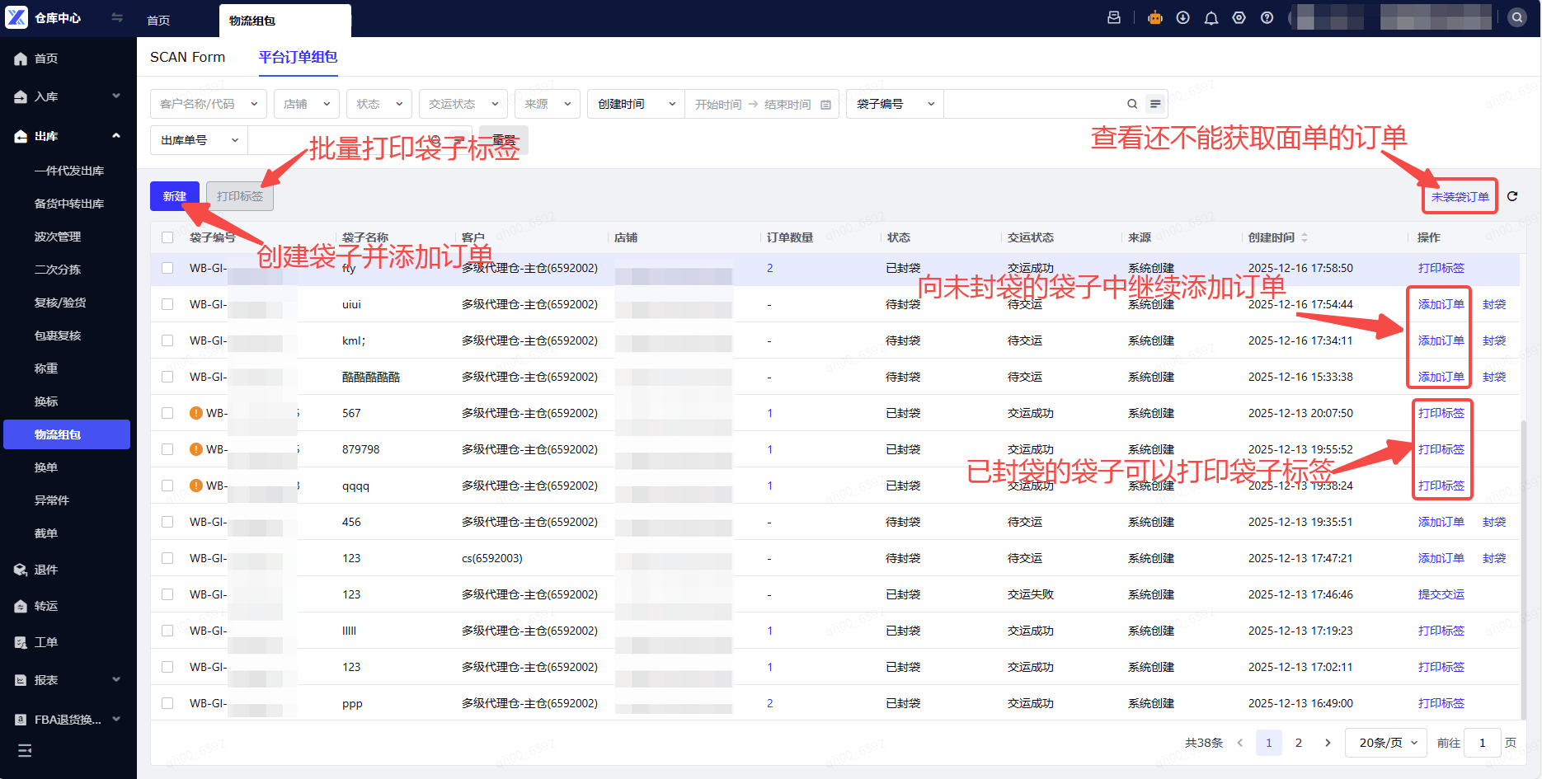The image size is (1542, 779).
Task: Open the 20条/页 page size dropdown
Action: tap(1386, 743)
